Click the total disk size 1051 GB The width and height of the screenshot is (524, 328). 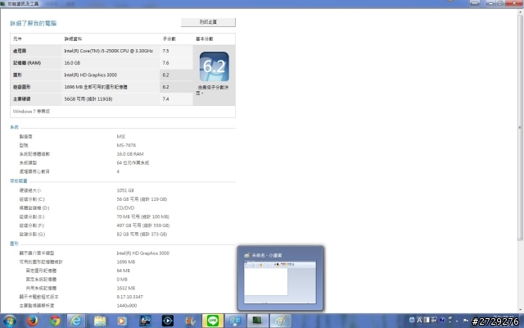(x=125, y=190)
